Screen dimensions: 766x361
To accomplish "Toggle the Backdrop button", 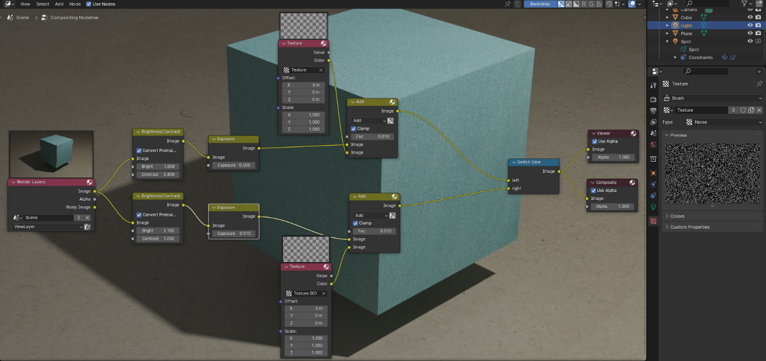I will [x=539, y=4].
